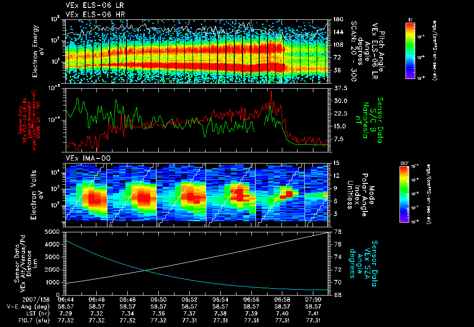Click the "F10.7 (sfu)" row label
Image resolution: width=474 pixels, height=327 pixels.
[33, 321]
